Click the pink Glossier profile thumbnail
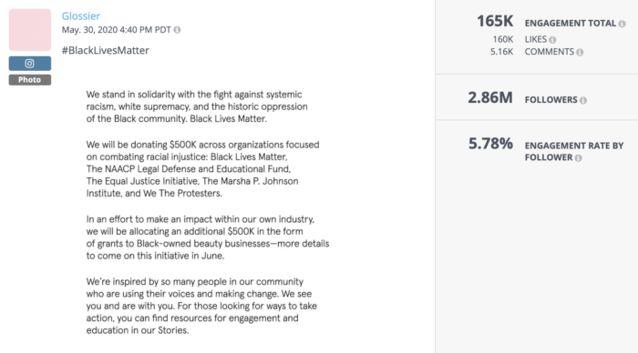 point(30,30)
